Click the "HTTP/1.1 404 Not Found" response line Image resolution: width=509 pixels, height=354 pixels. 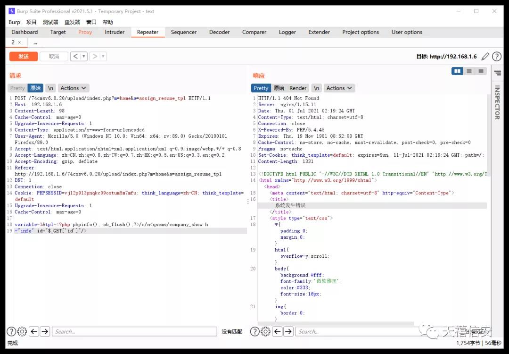[288, 98]
